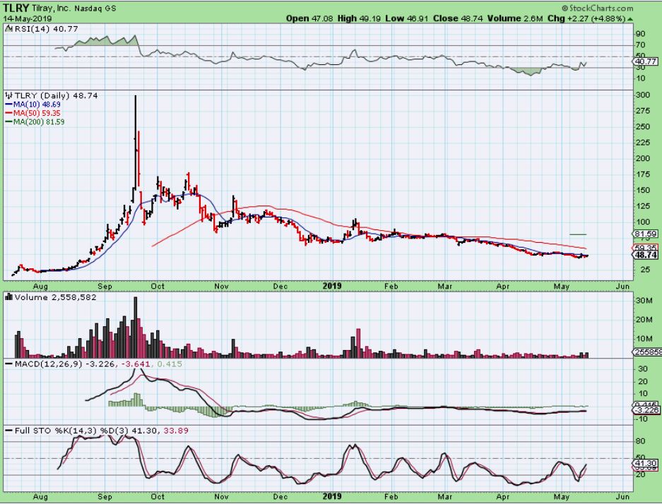The image size is (662, 504).
Task: Click the 40.77 RSI axis value tag
Action: [646, 61]
